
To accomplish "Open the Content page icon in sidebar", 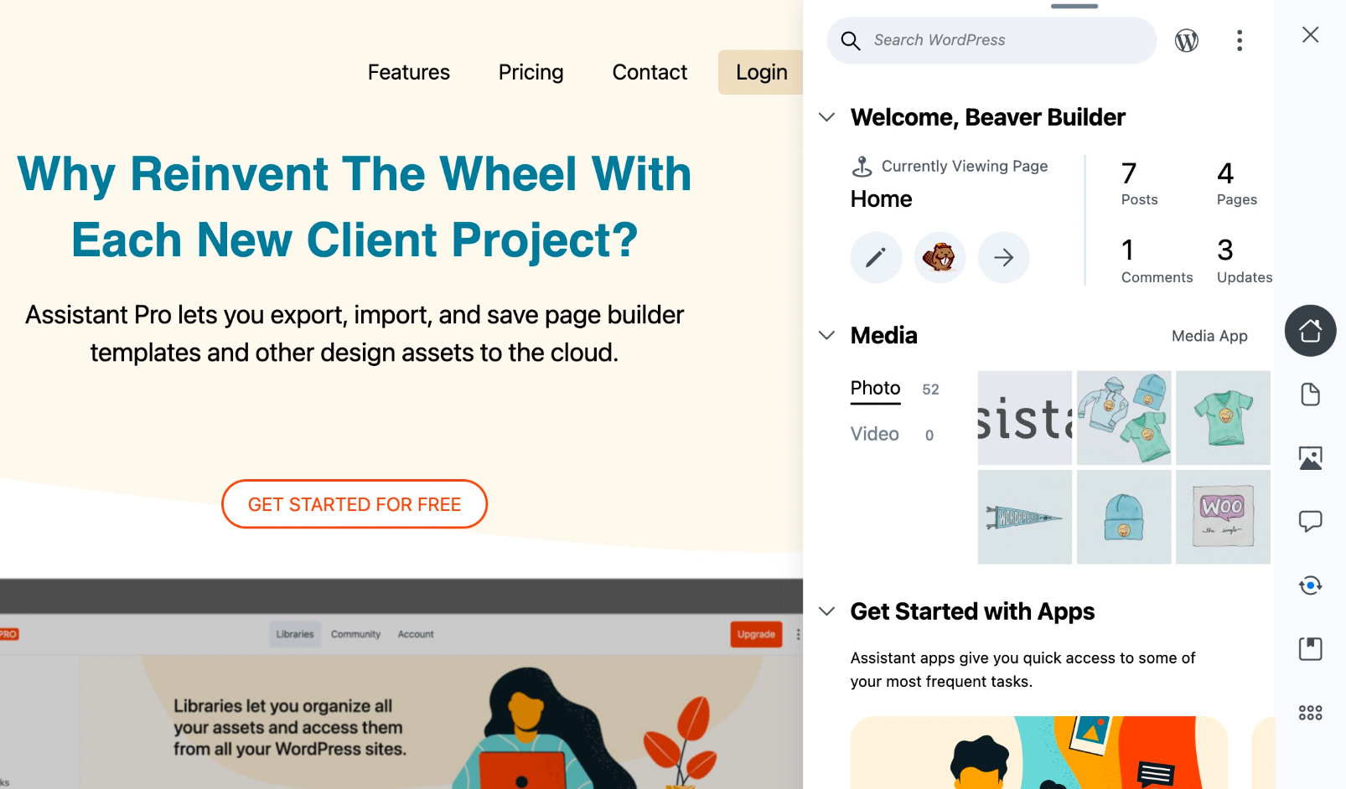I will (1310, 394).
